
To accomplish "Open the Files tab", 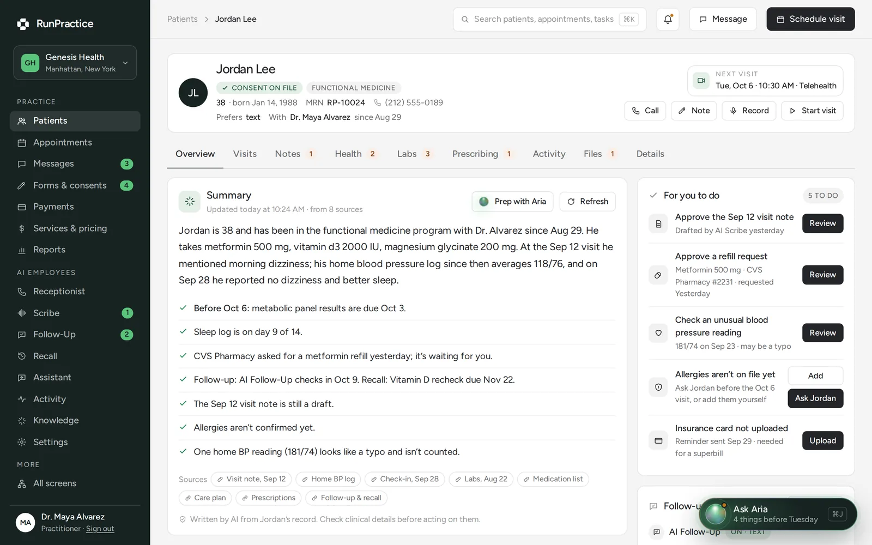I will click(x=601, y=154).
